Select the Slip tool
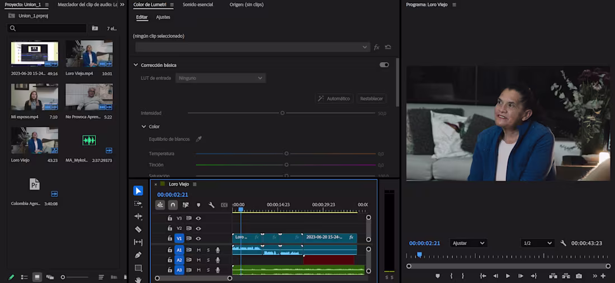The width and height of the screenshot is (615, 283). pos(138,242)
